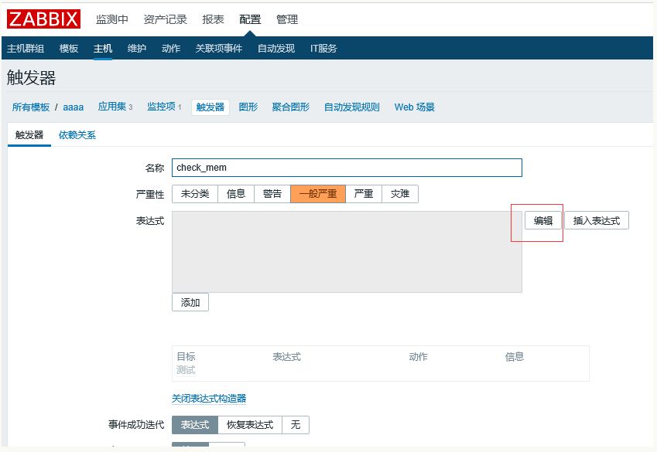Image resolution: width=657 pixels, height=452 pixels.
Task: Select 主机 in the blue submenu
Action: [103, 49]
